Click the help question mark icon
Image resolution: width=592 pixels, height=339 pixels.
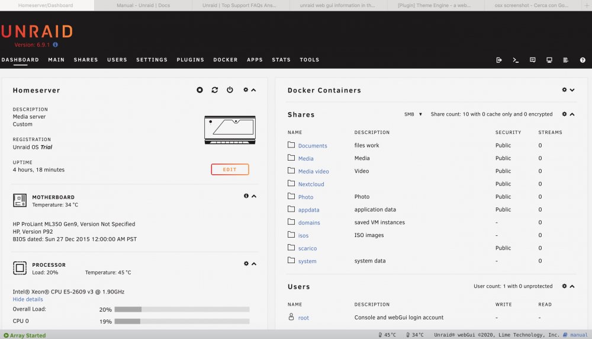coord(583,60)
